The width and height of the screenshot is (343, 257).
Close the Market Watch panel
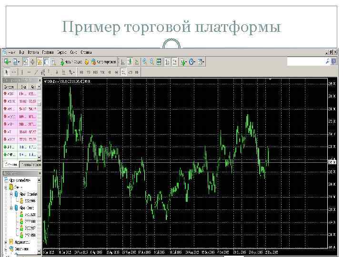pos(40,80)
